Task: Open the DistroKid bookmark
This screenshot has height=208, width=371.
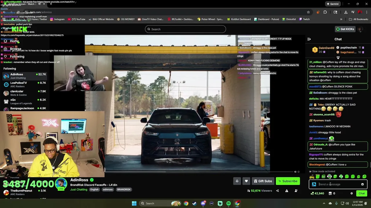Action: pos(289,19)
